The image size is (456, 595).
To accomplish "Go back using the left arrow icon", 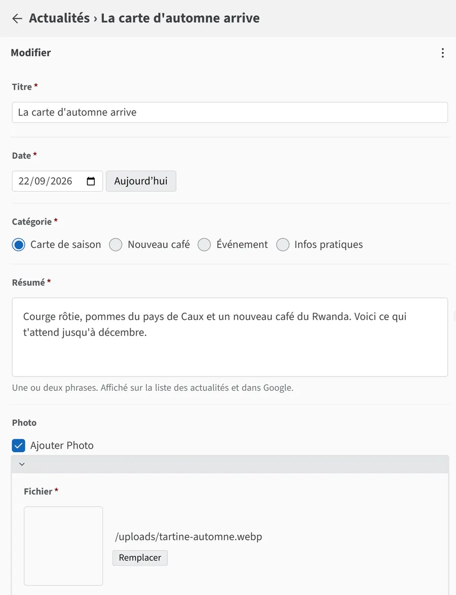I will click(17, 18).
